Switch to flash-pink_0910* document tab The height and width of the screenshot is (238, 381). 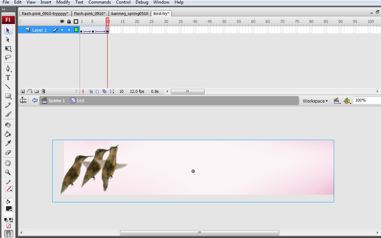[90, 13]
